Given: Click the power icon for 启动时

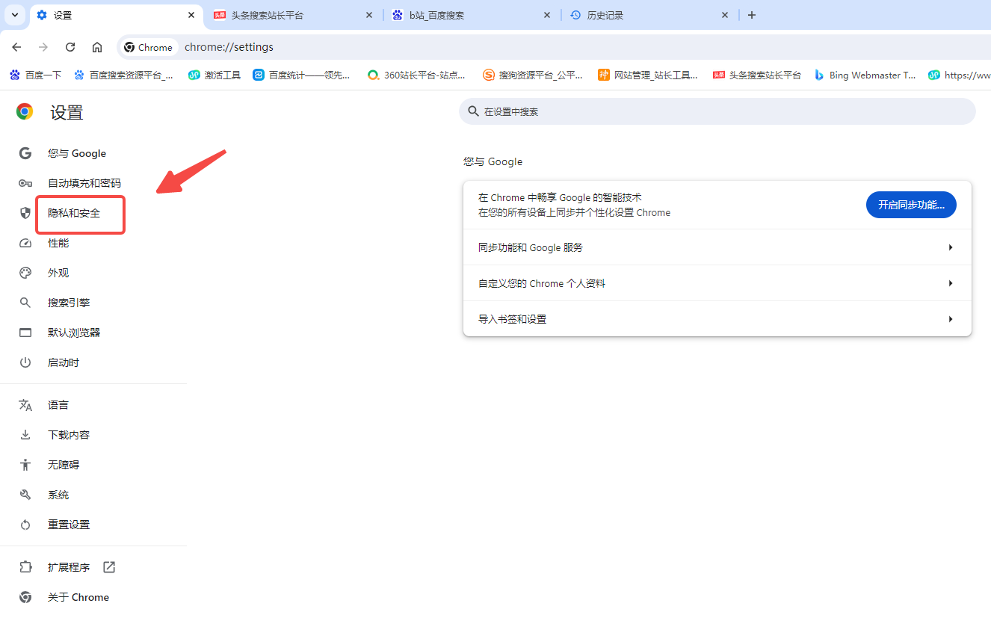Looking at the screenshot, I should click(x=25, y=362).
